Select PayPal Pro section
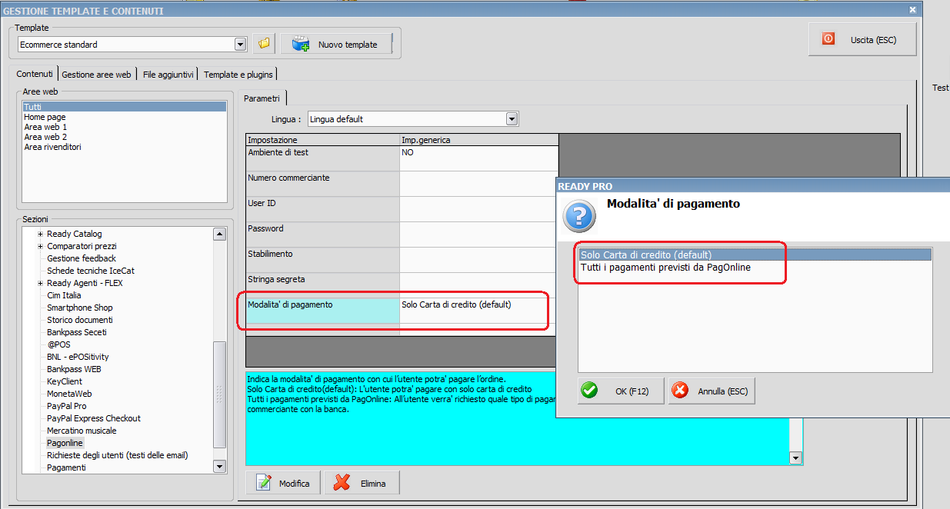 [67, 406]
